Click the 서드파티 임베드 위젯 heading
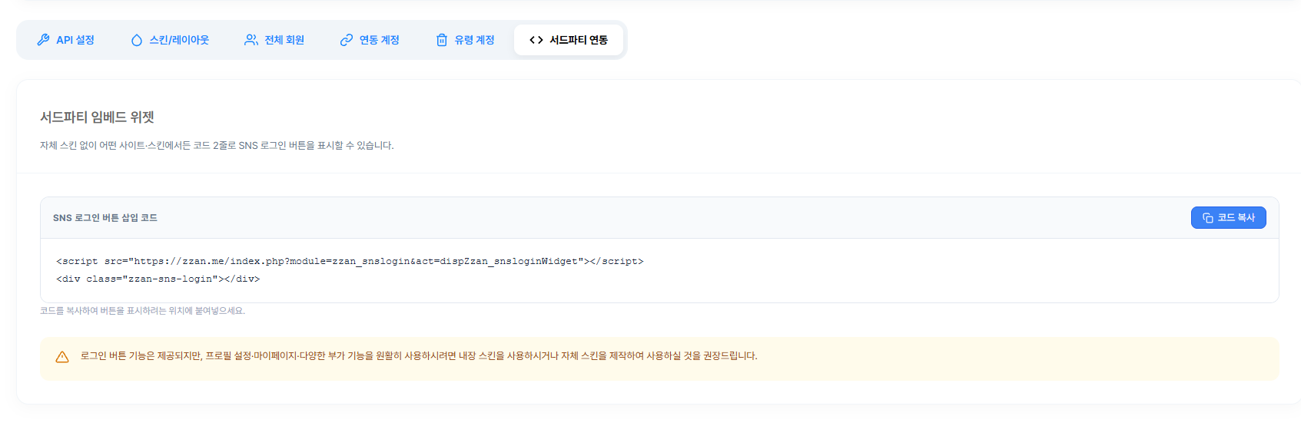 [x=98, y=117]
